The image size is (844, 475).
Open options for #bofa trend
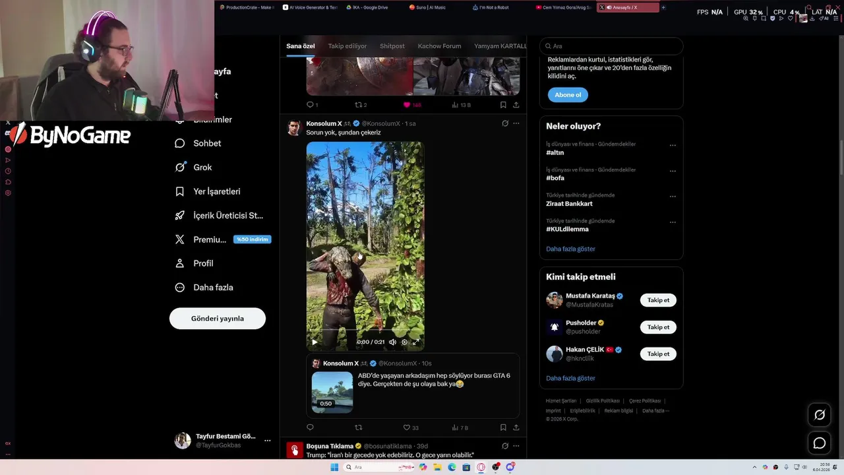(673, 172)
